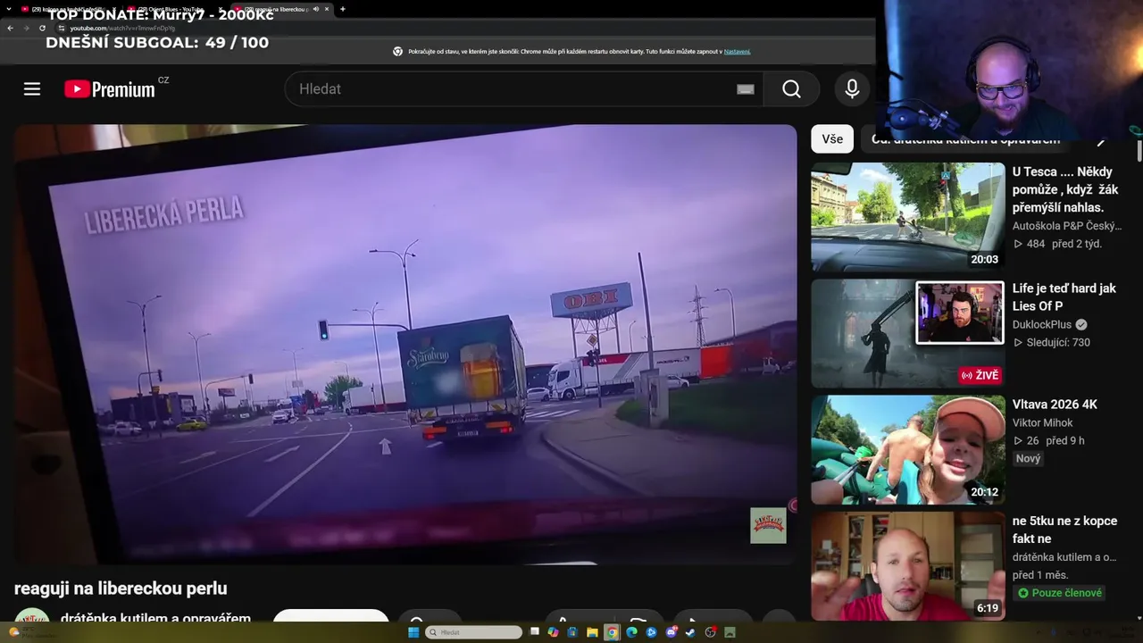Open the Windows Start menu
Image resolution: width=1143 pixels, height=643 pixels.
click(413, 632)
